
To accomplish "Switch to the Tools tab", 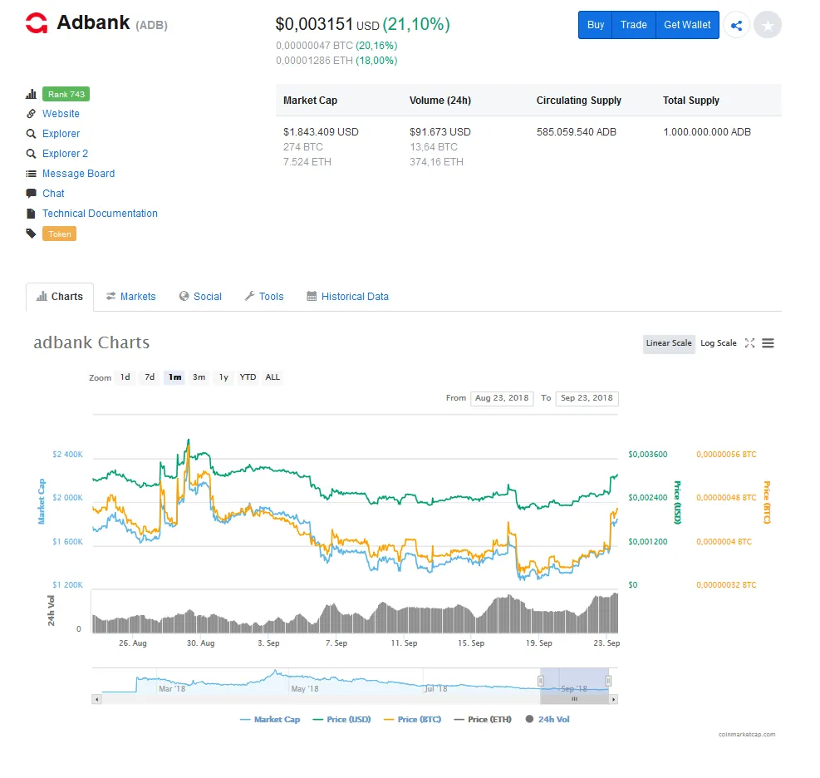I will [x=264, y=297].
